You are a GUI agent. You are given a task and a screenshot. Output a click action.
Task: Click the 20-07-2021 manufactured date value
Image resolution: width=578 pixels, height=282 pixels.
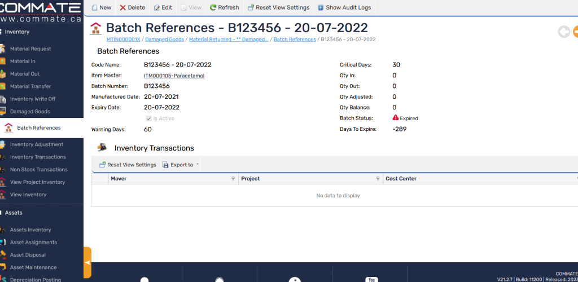[x=161, y=97]
